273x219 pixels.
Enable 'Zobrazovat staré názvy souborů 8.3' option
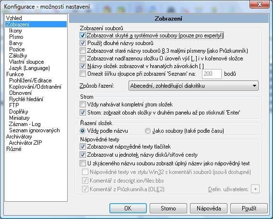pos(83,51)
